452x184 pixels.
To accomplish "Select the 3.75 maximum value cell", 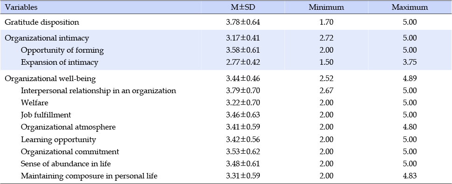I will pos(410,62).
